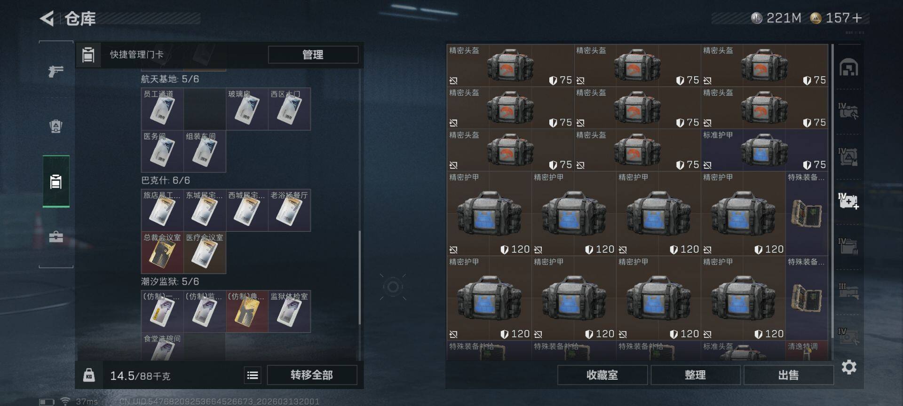Screen dimensions: 903x406
Task: Select the 标准护甲 case with 75 durability
Action: 764,150
